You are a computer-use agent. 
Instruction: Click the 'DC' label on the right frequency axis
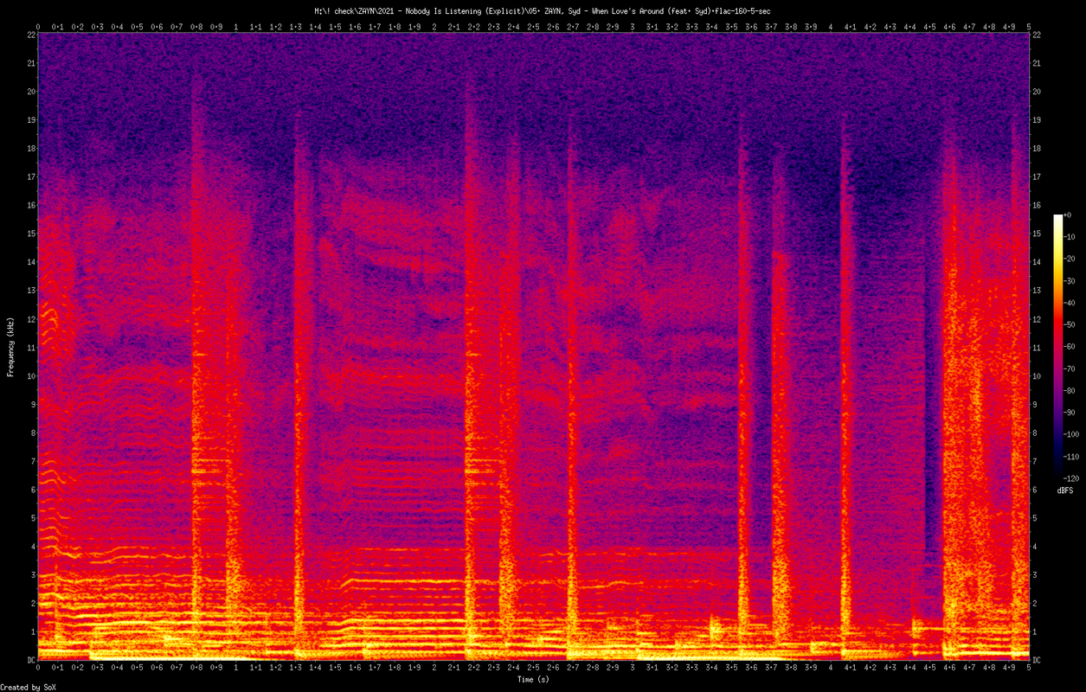1037,660
